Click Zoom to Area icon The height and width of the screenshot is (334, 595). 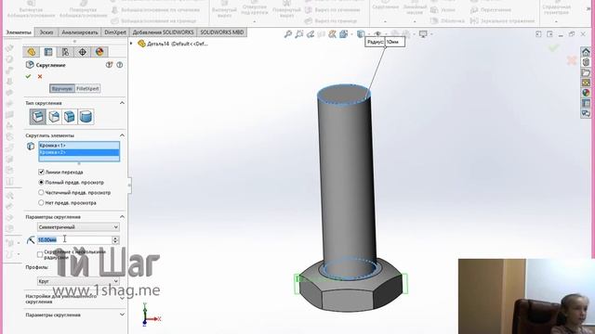coord(299,34)
